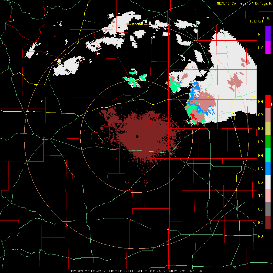273x273 pixels.
Task: Click the black ND swatch at legend bottom
Action: coord(268,236)
